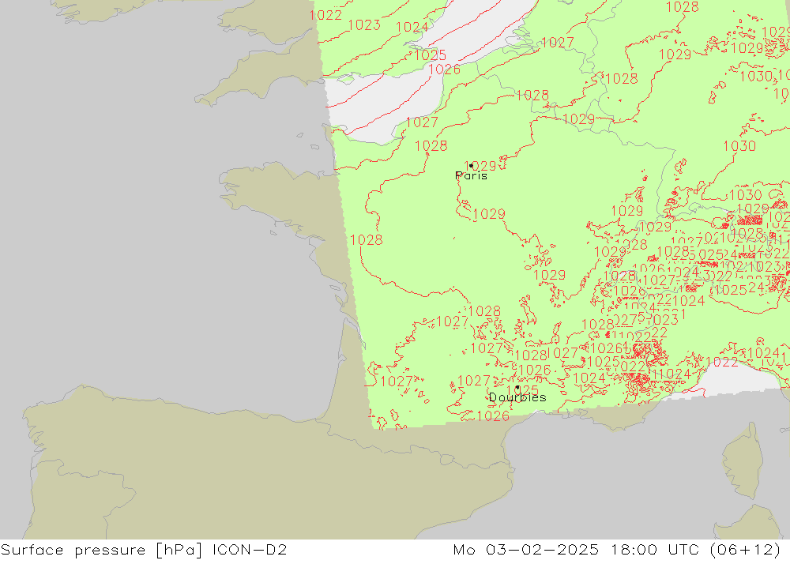790x579 pixels.
Task: Click the 1022 isobar label at top
Action: [x=325, y=15]
